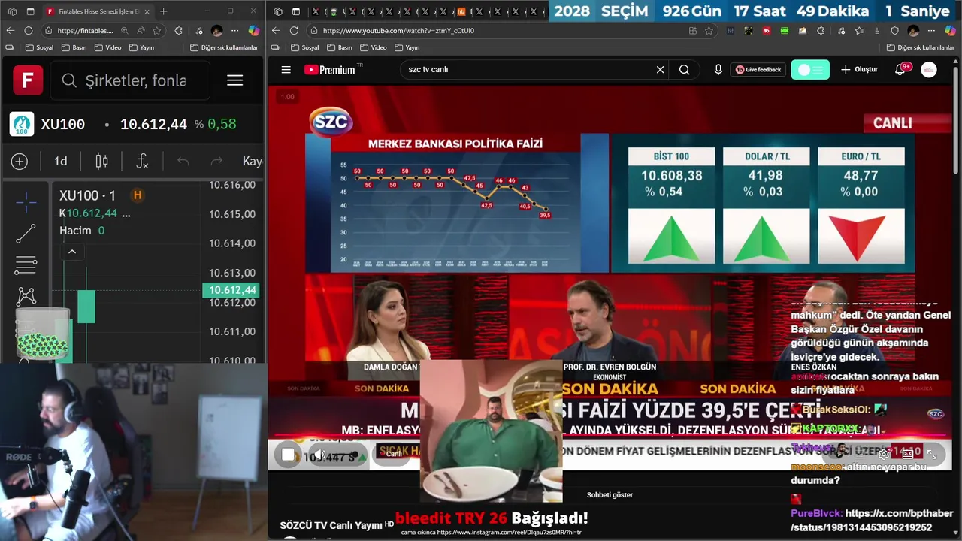Image resolution: width=962 pixels, height=541 pixels.
Task: Open the Yayın bookmarks folder in the left browser
Action: point(141,47)
